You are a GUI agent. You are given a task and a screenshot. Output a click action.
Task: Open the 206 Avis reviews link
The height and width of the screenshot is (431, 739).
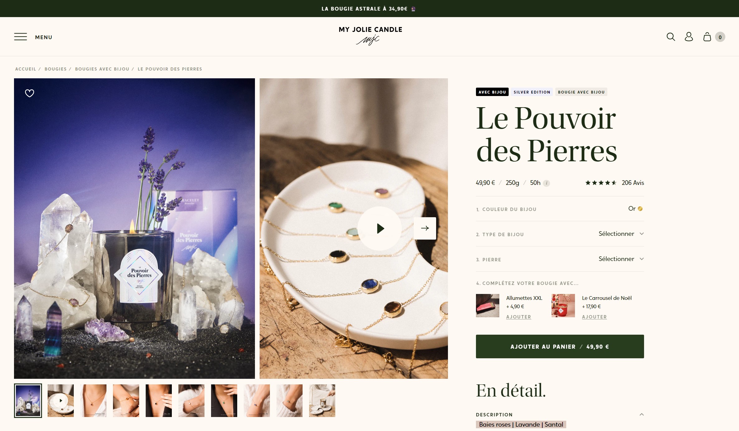pos(633,183)
